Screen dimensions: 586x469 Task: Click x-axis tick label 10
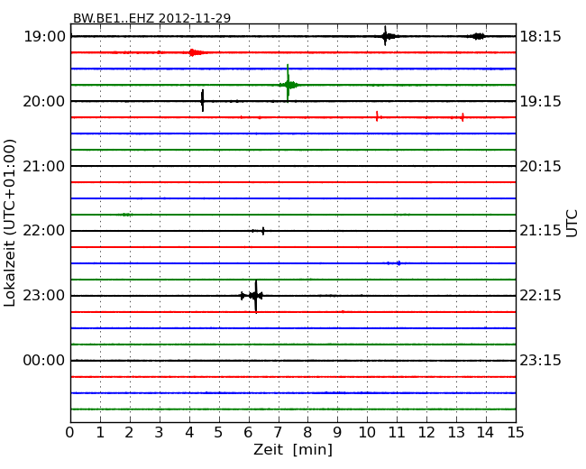(x=367, y=432)
